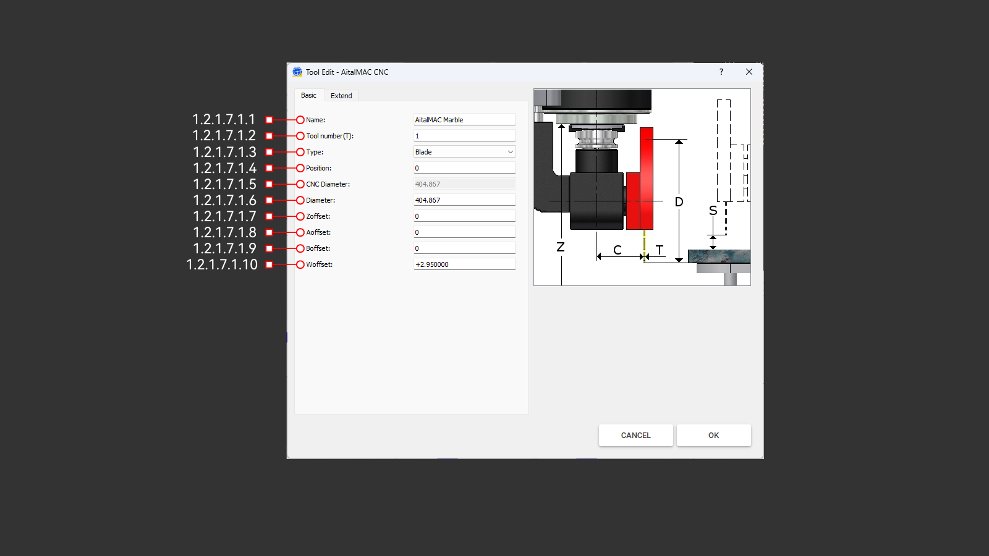Close the Tool Edit dialog

click(x=749, y=72)
